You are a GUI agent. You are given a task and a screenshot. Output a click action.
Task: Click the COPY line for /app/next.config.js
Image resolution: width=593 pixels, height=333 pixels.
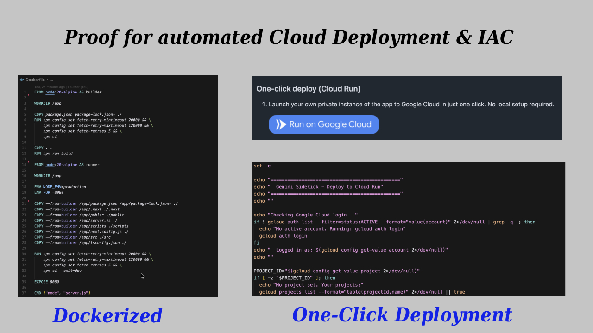click(82, 232)
